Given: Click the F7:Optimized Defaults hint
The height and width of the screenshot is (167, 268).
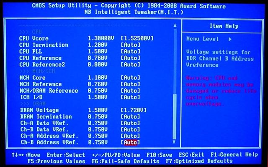Looking at the screenshot, I should [199, 161].
